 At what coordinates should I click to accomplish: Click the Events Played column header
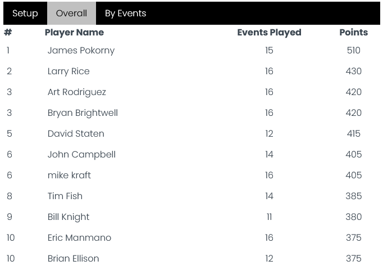tap(269, 33)
